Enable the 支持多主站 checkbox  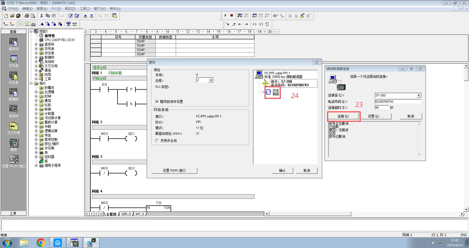tap(157, 140)
